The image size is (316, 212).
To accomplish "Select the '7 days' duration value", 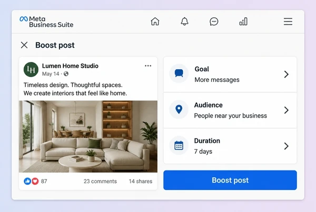I will click(x=203, y=151).
